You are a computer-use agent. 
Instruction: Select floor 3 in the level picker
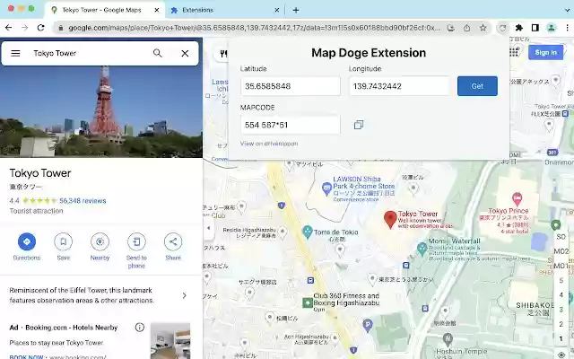click(x=561, y=310)
